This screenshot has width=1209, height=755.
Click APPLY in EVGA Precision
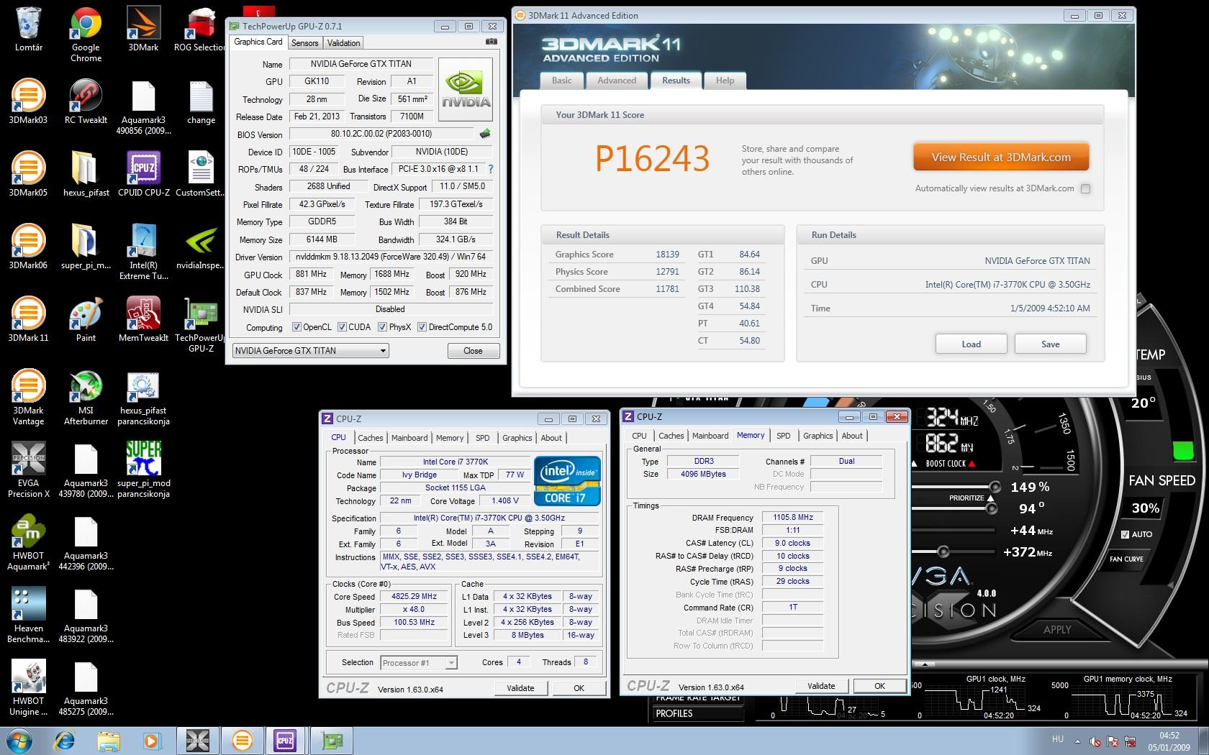[x=1057, y=630]
